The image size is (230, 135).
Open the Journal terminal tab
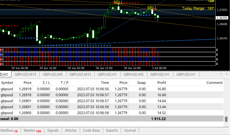click(130, 131)
